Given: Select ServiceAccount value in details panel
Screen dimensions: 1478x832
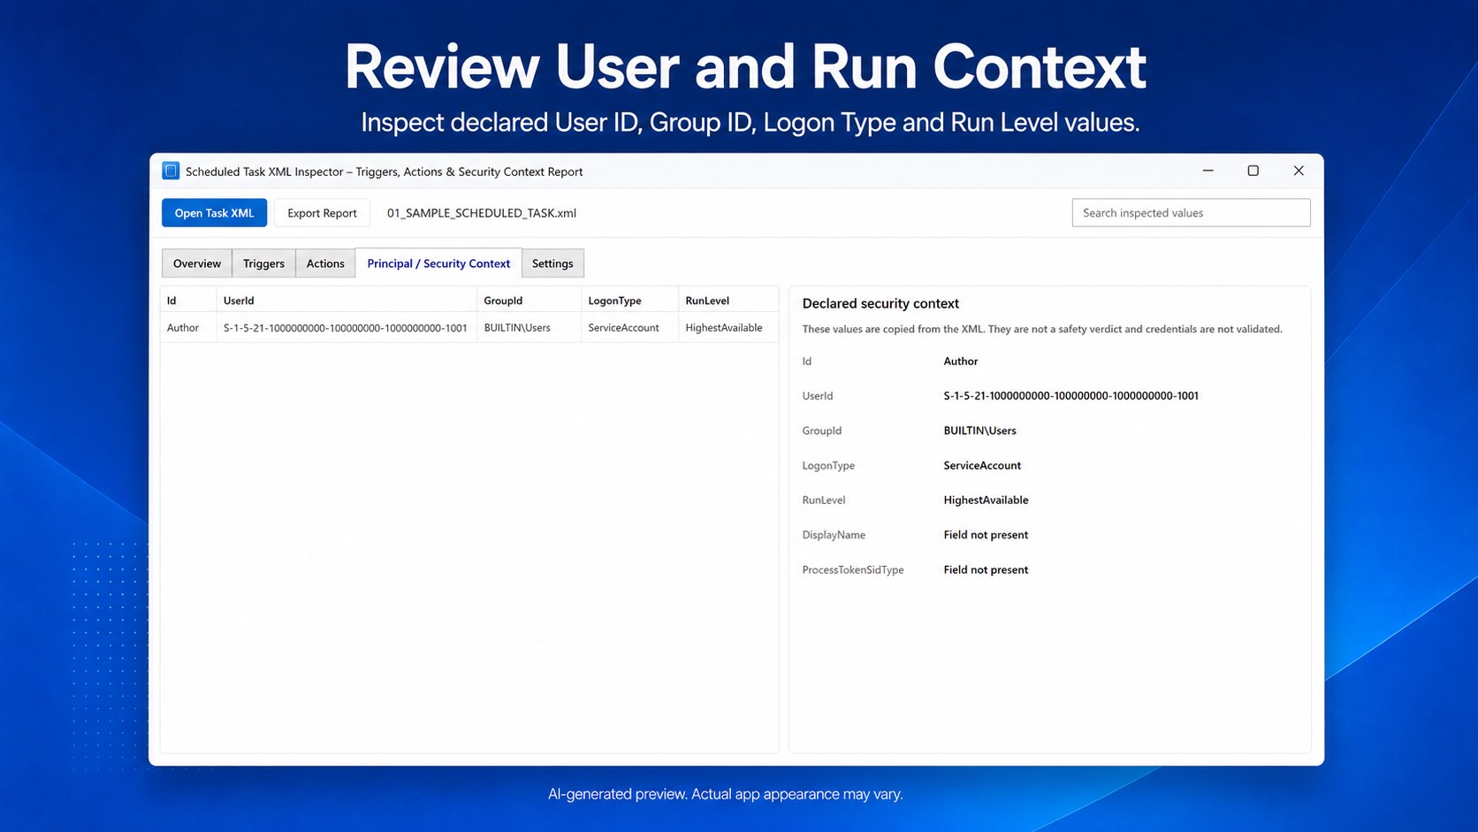Looking at the screenshot, I should click(982, 465).
